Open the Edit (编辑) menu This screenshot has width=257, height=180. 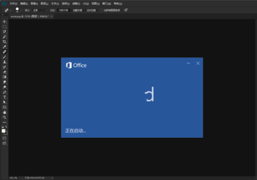click(x=24, y=3)
